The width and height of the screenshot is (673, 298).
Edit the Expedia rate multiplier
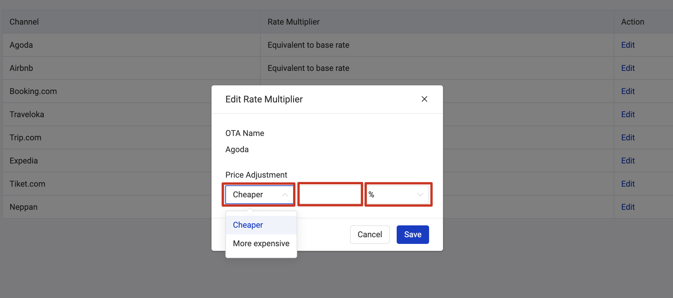pos(628,161)
